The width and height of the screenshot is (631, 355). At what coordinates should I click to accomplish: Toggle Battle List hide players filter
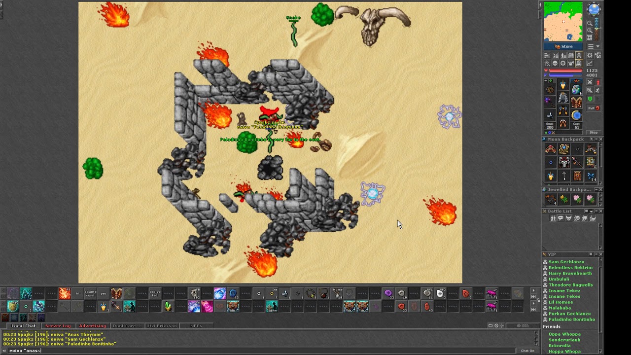[x=553, y=218]
